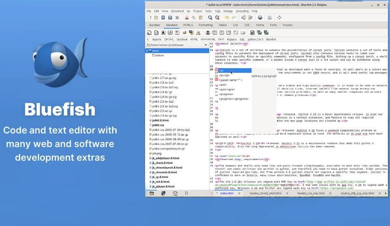Open the python 2 to 3 snippets menu

255,40
